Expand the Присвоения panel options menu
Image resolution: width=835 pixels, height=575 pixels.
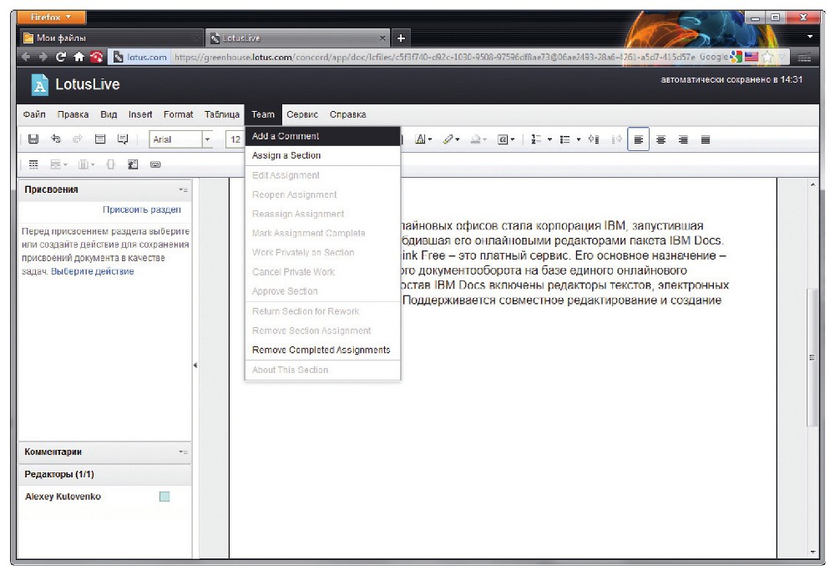[x=183, y=190]
